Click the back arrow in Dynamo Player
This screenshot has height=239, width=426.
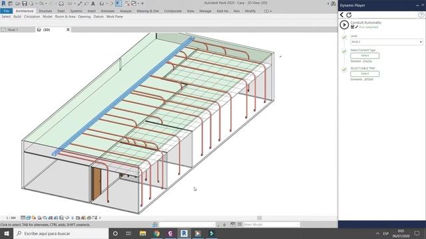point(341,15)
